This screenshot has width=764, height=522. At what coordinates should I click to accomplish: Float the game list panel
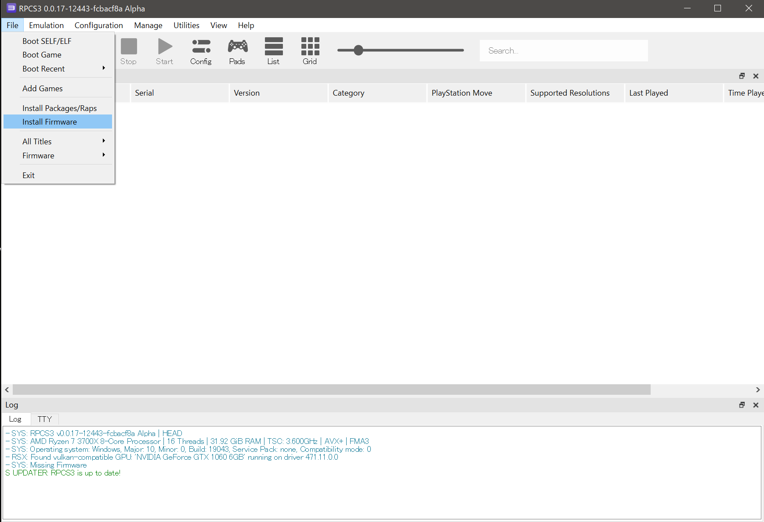tap(742, 76)
